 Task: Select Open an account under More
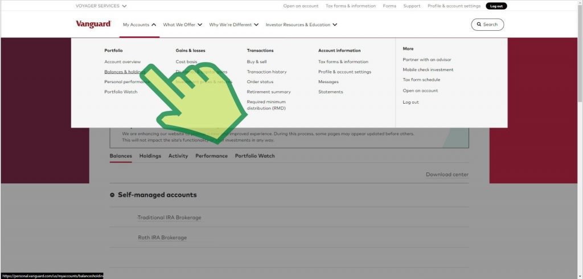pos(420,91)
